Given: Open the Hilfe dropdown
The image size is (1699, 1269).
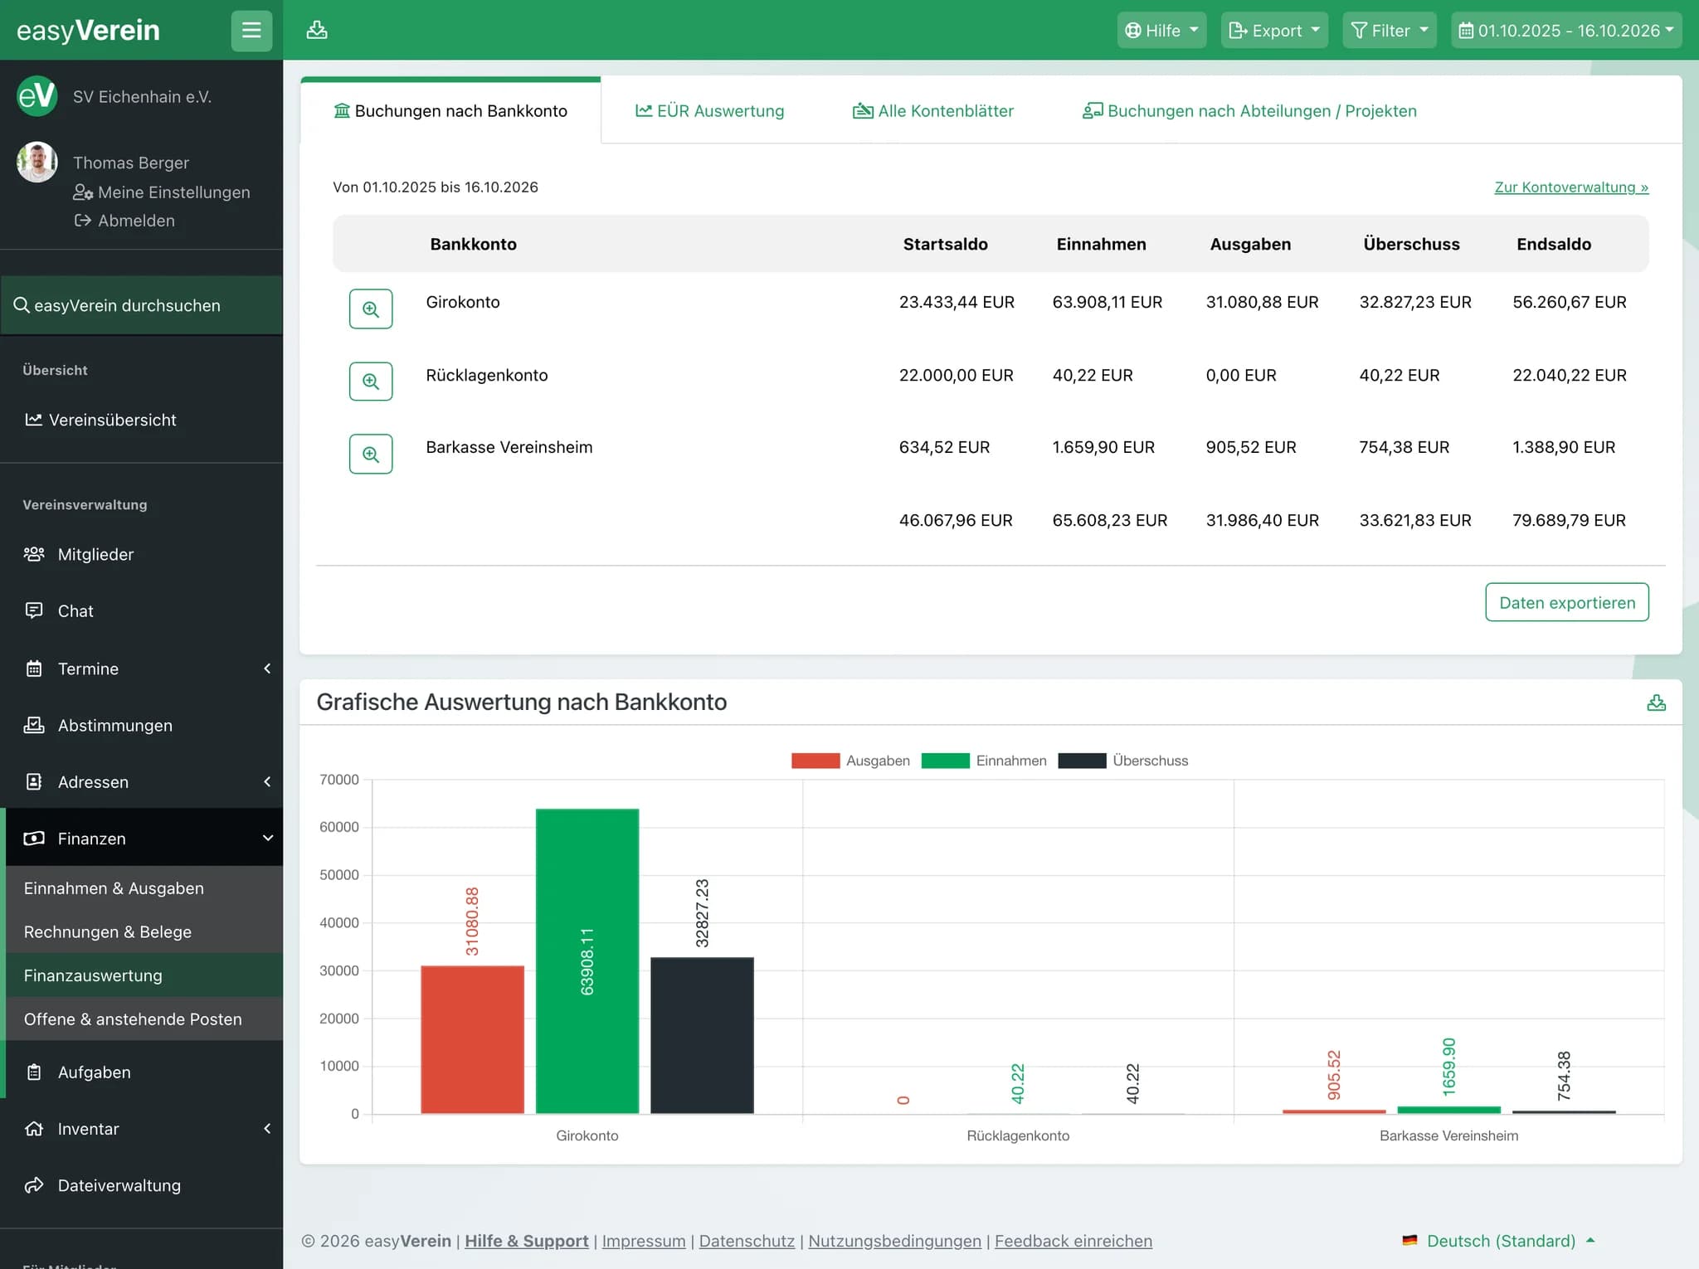Looking at the screenshot, I should (1161, 31).
